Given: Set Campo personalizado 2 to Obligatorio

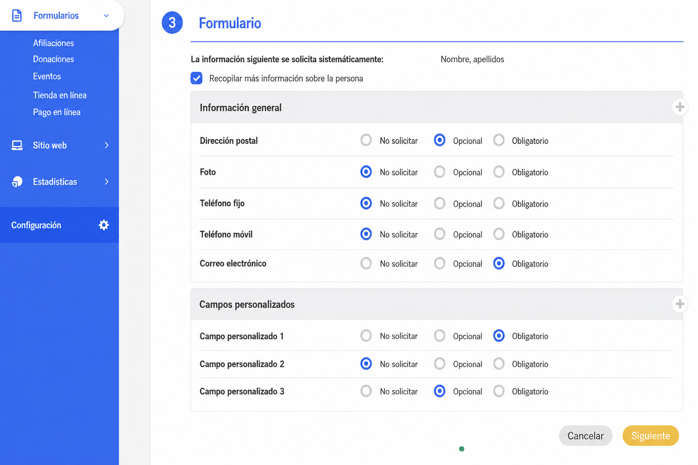Looking at the screenshot, I should pyautogui.click(x=499, y=364).
